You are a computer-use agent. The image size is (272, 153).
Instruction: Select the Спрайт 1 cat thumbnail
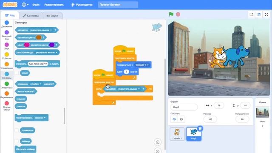pos(177,134)
